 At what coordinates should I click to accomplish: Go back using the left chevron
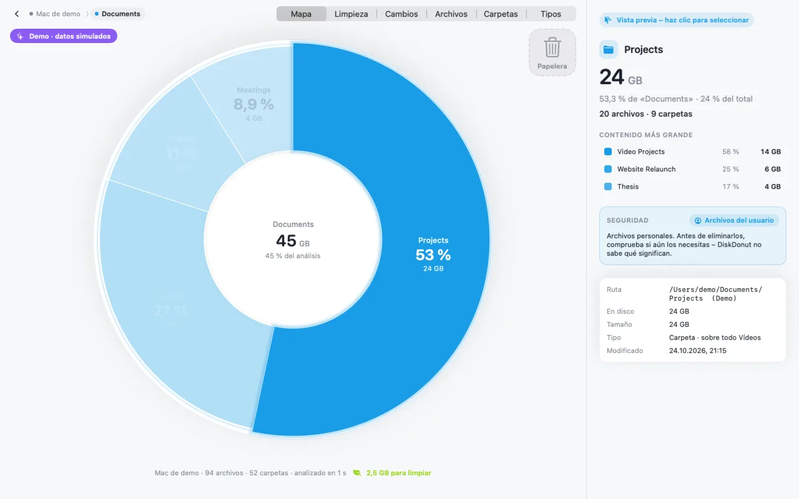click(17, 14)
